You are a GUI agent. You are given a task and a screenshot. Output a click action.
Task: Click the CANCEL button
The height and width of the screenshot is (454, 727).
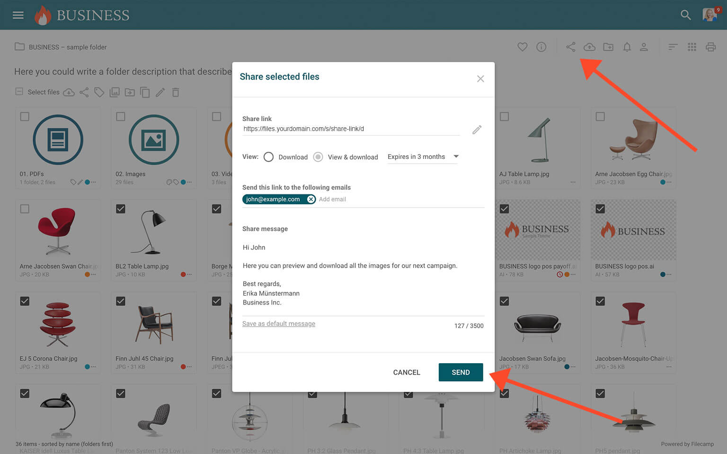[407, 372]
